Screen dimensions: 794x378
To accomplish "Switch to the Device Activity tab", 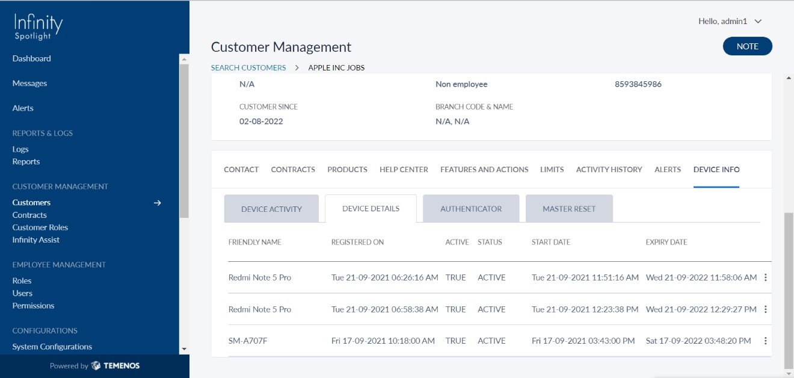I will point(271,209).
